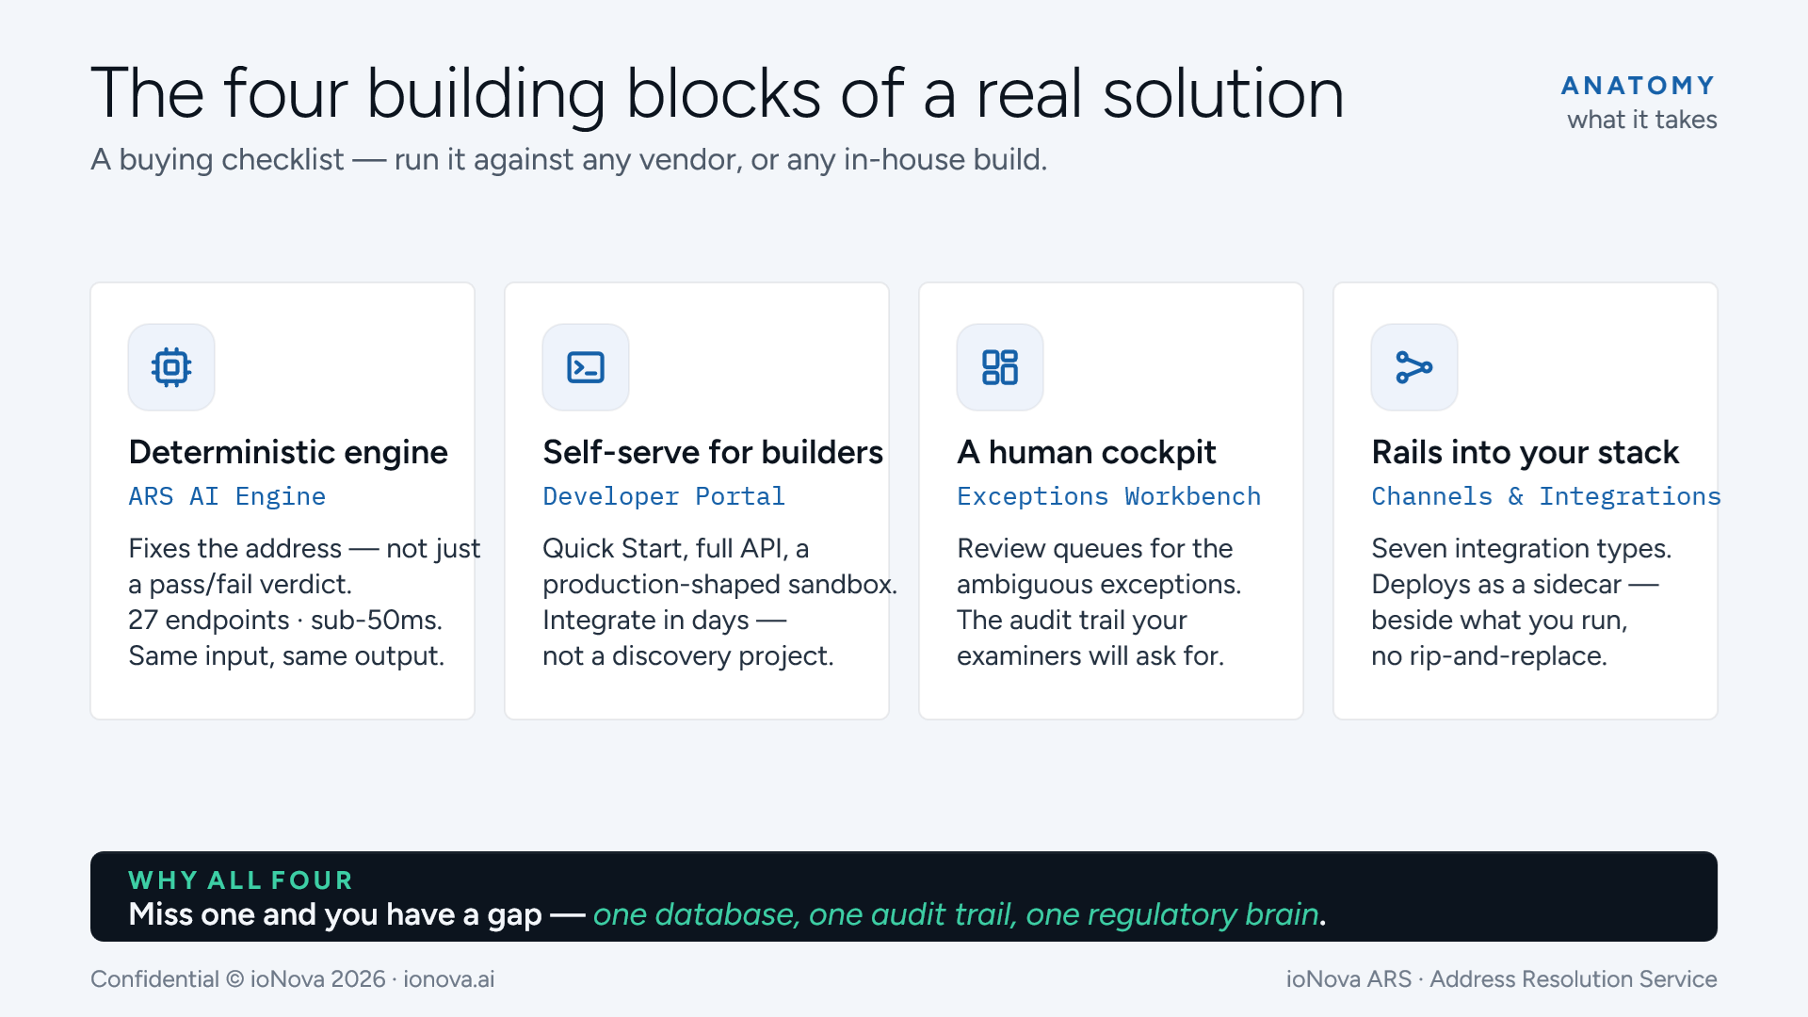Screen dimensions: 1808x1017
Task: Select the Deterministic engine heading
Action: pos(288,453)
